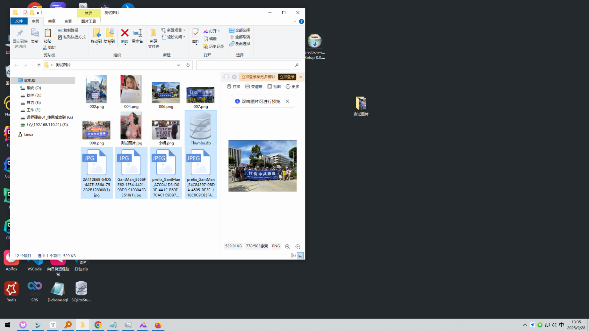Open the address bar history dropdown
The width and height of the screenshot is (589, 331).
(178, 65)
